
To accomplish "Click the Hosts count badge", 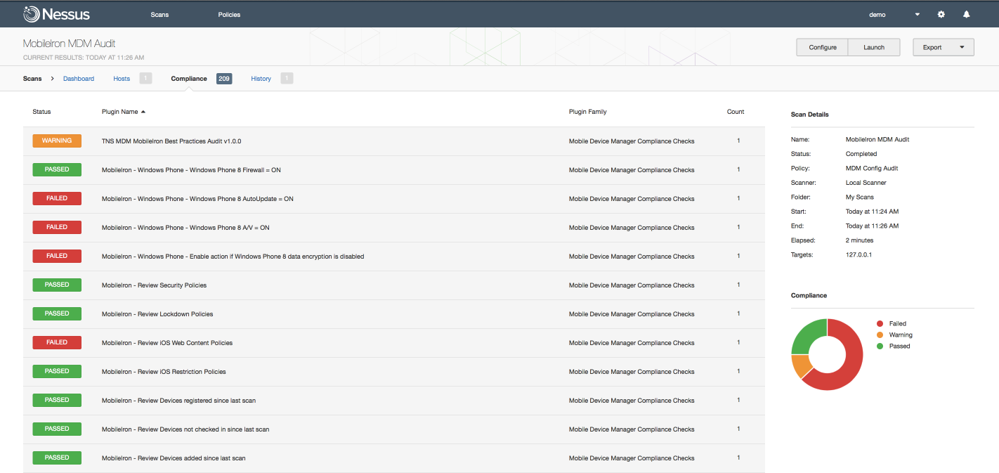I will point(145,79).
